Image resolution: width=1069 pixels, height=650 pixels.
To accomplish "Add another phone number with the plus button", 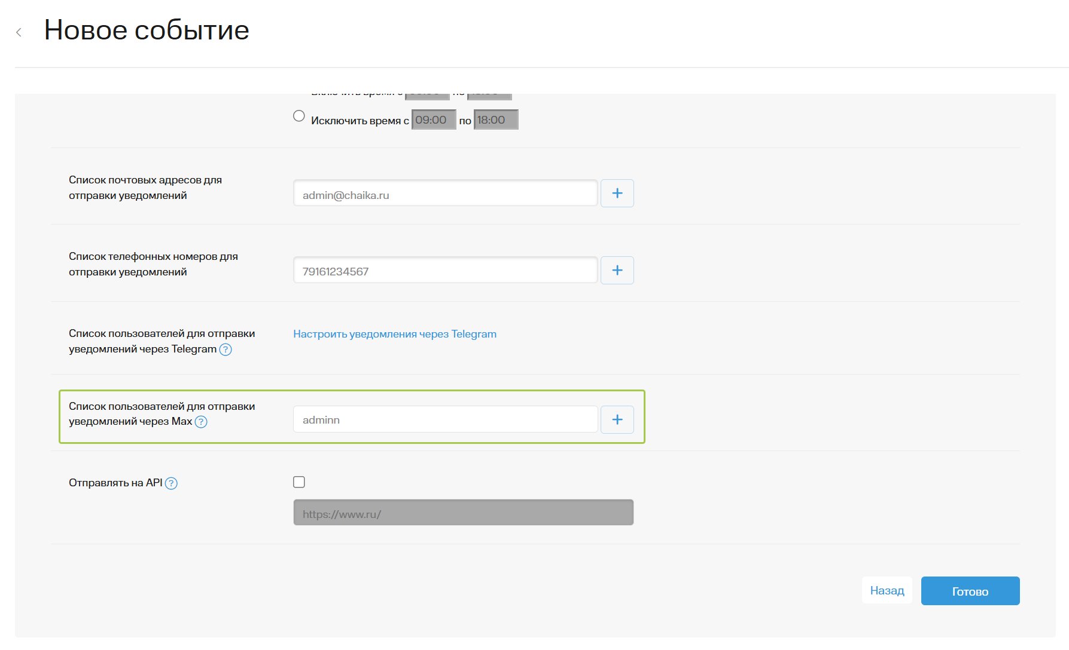I will pyautogui.click(x=617, y=271).
